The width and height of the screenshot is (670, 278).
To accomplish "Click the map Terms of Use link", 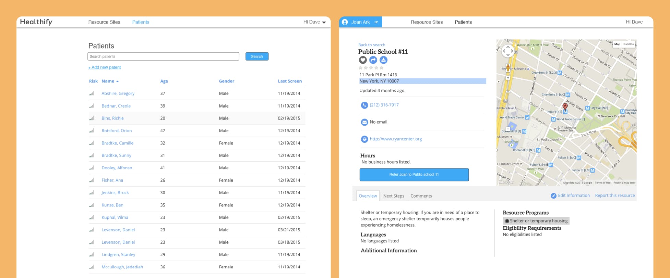I will pos(602,183).
